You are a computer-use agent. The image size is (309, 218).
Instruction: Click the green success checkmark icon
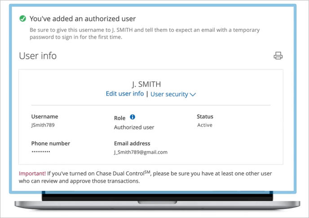click(x=22, y=19)
